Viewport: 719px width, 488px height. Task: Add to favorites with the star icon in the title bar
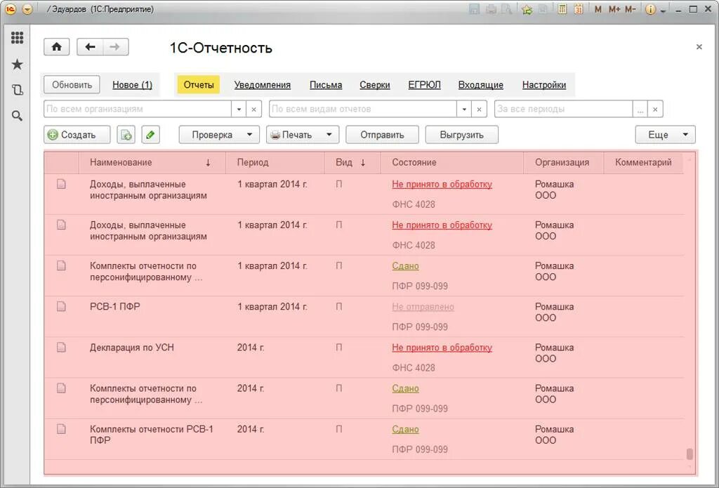pos(527,9)
